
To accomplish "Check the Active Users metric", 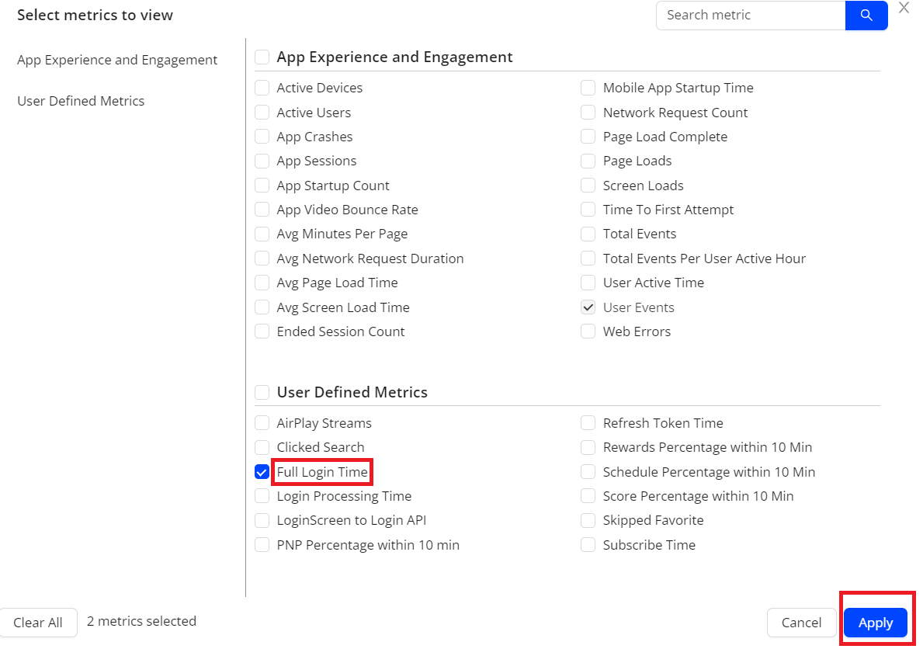I will tap(262, 113).
